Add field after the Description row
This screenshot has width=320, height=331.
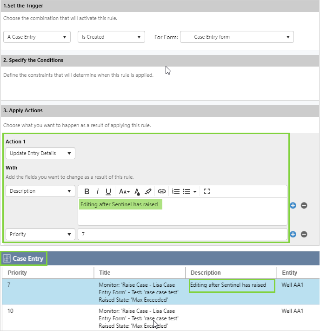pos(293,205)
